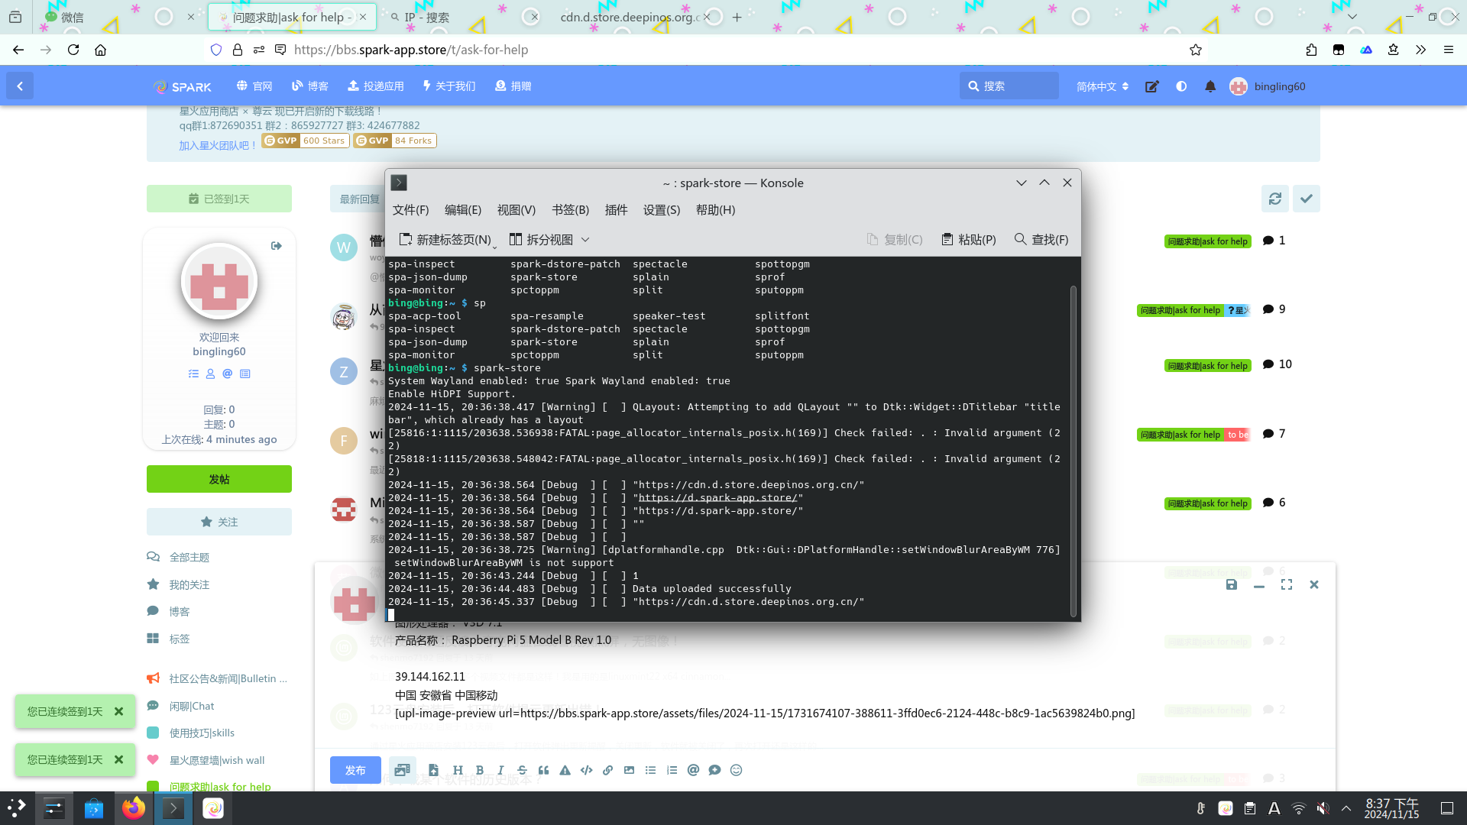Viewport: 1467px width, 825px height.
Task: Dismiss first 您已连续签到1天 notification
Action: (118, 711)
